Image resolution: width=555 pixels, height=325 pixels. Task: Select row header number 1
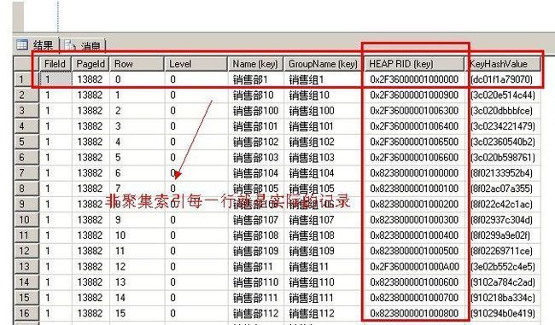pos(26,79)
